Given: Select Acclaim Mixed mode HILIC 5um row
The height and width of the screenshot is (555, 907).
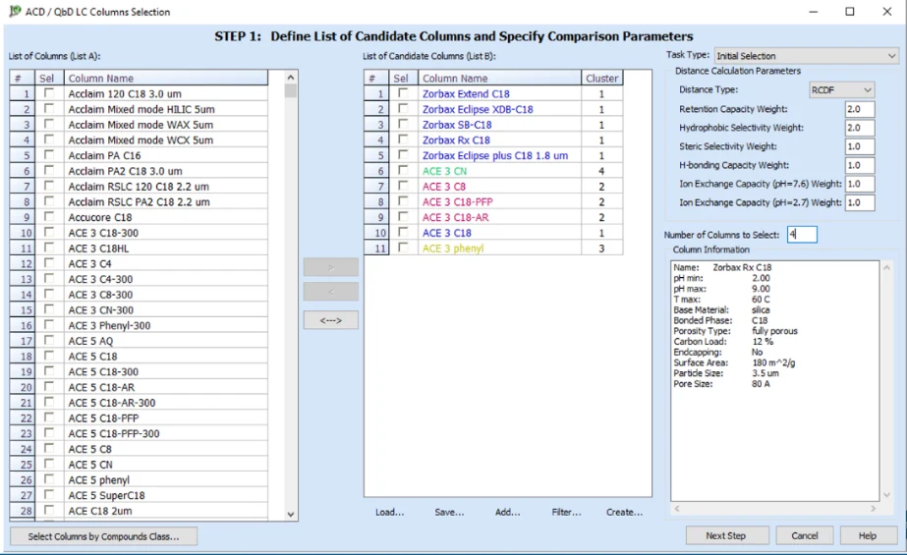Looking at the screenshot, I should (139, 109).
